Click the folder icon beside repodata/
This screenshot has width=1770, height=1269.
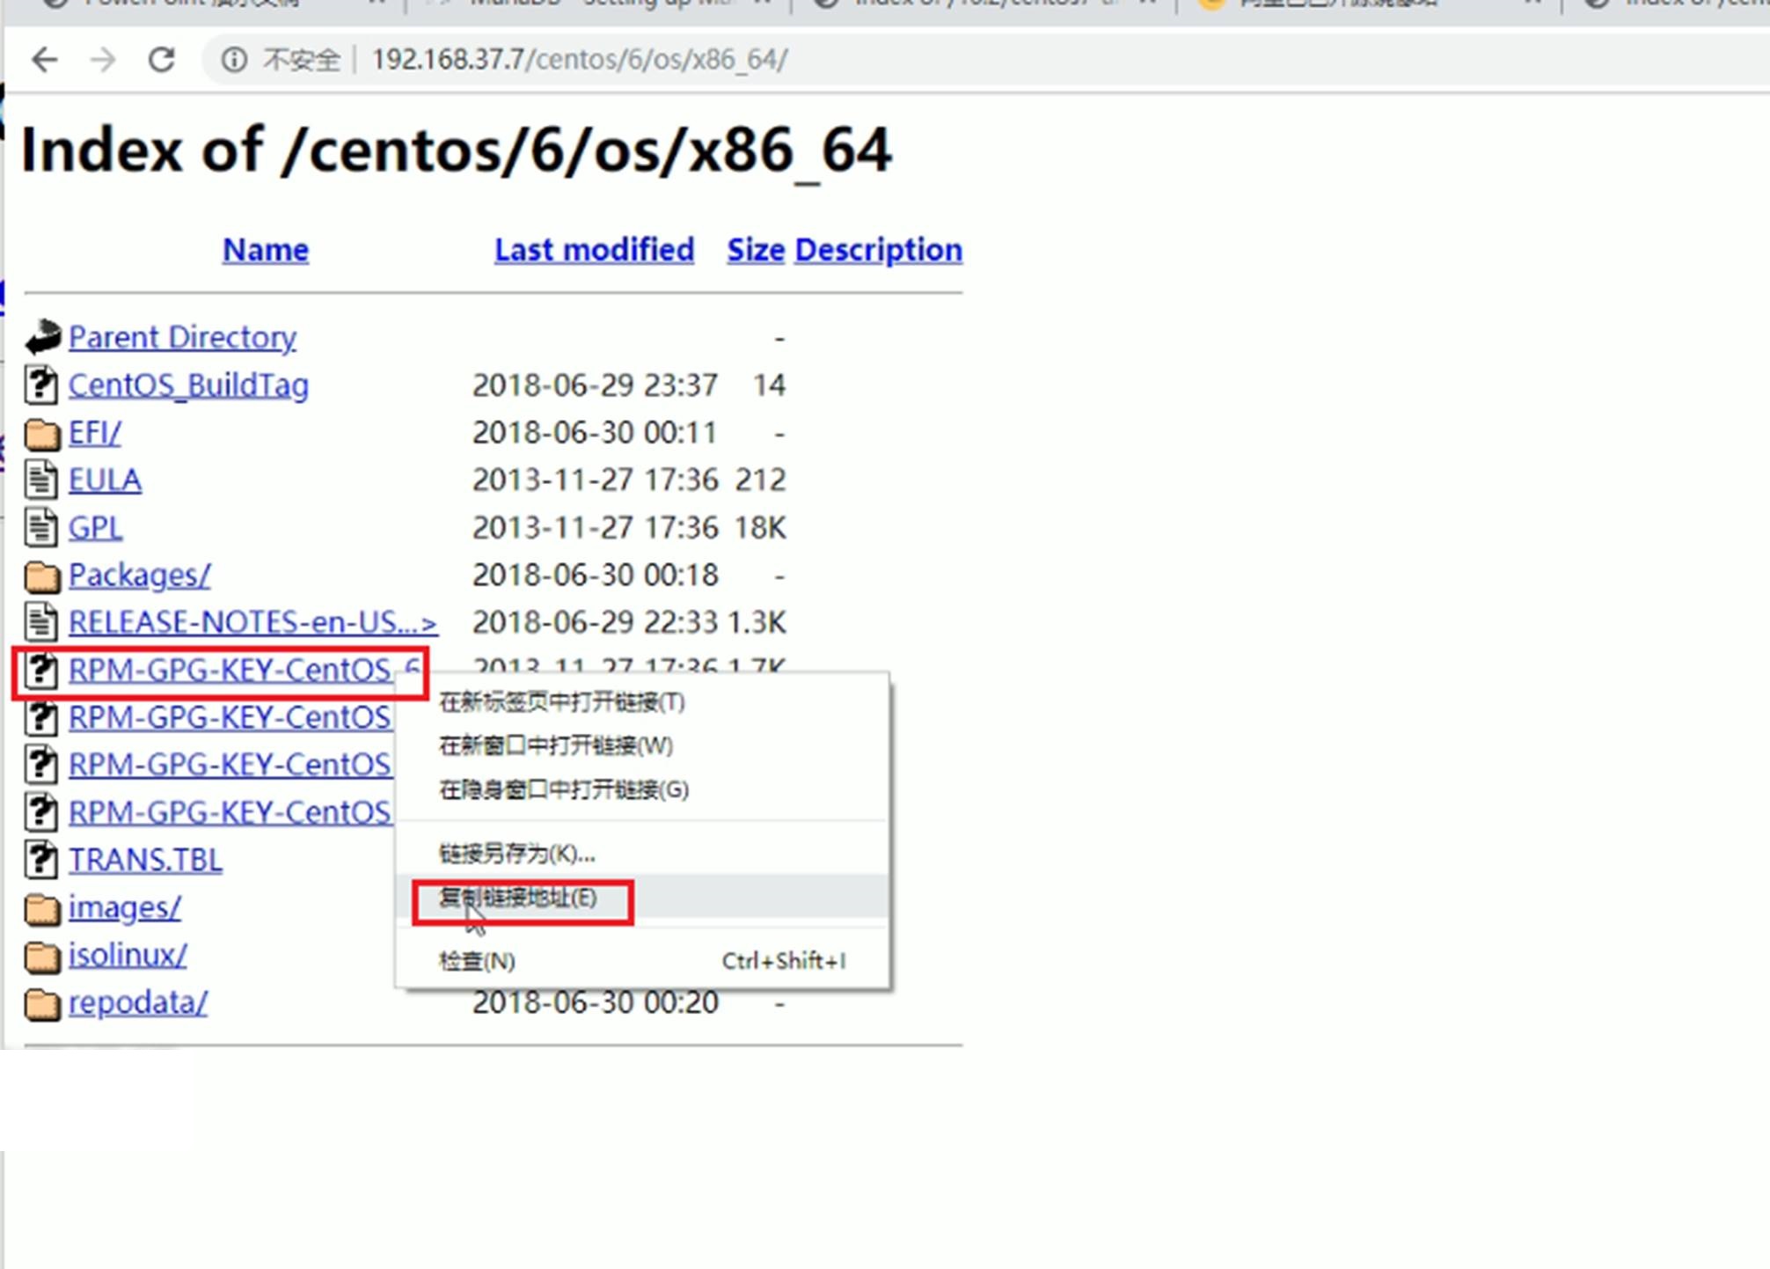(41, 1003)
